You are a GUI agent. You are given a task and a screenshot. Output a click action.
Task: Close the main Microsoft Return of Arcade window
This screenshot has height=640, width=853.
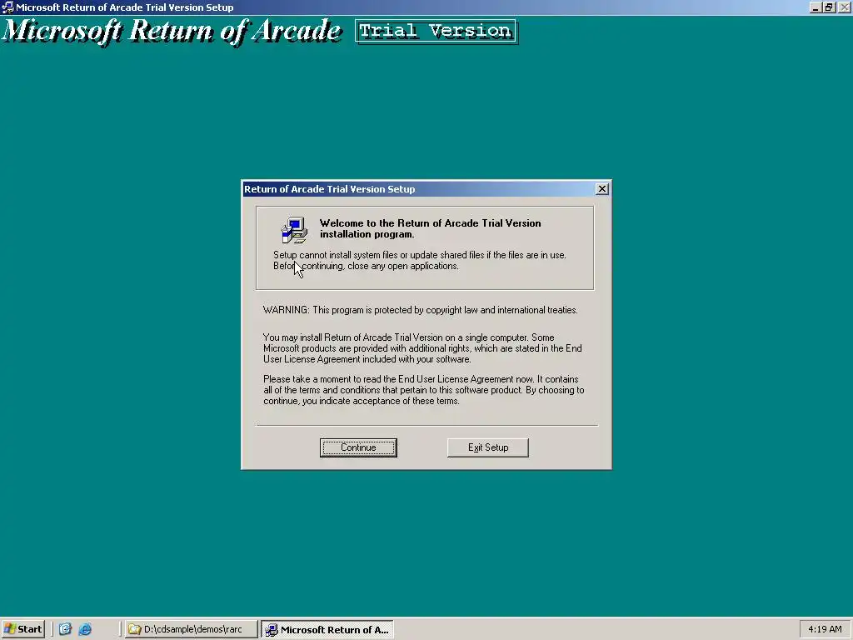[844, 7]
